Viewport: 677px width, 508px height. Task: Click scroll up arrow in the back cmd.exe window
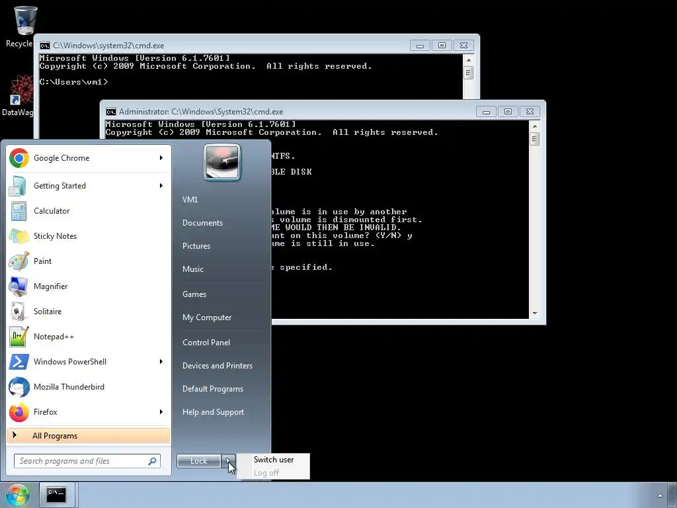[469, 60]
